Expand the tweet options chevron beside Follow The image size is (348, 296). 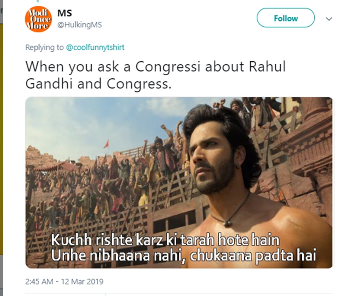tap(329, 19)
